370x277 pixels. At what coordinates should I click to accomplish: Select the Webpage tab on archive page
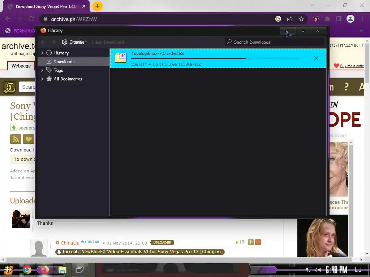pos(21,66)
